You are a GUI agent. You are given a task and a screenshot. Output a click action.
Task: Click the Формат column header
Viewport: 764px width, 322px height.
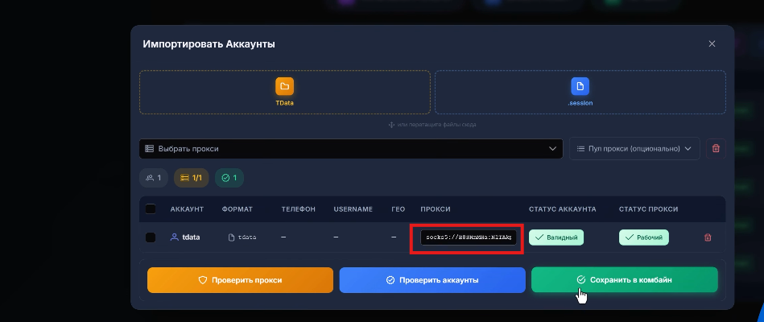tap(237, 209)
